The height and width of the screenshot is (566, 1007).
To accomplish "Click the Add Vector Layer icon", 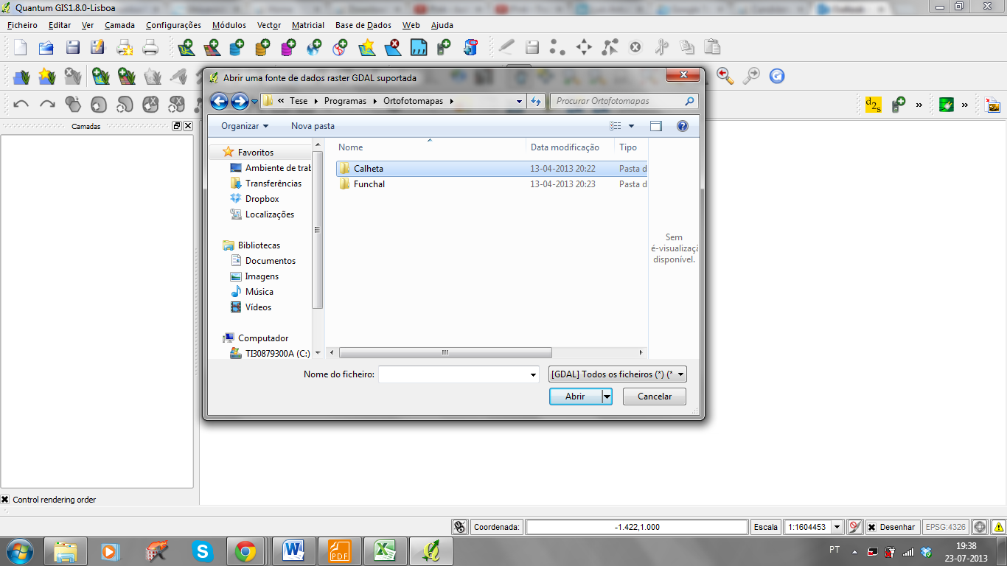I will click(x=187, y=48).
